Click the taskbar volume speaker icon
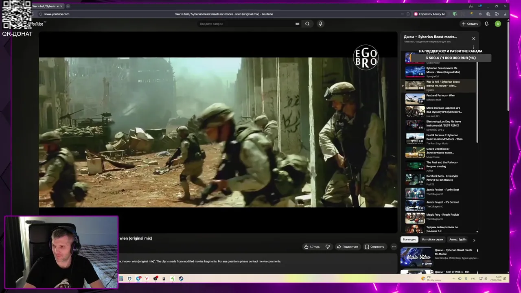 coord(485,279)
